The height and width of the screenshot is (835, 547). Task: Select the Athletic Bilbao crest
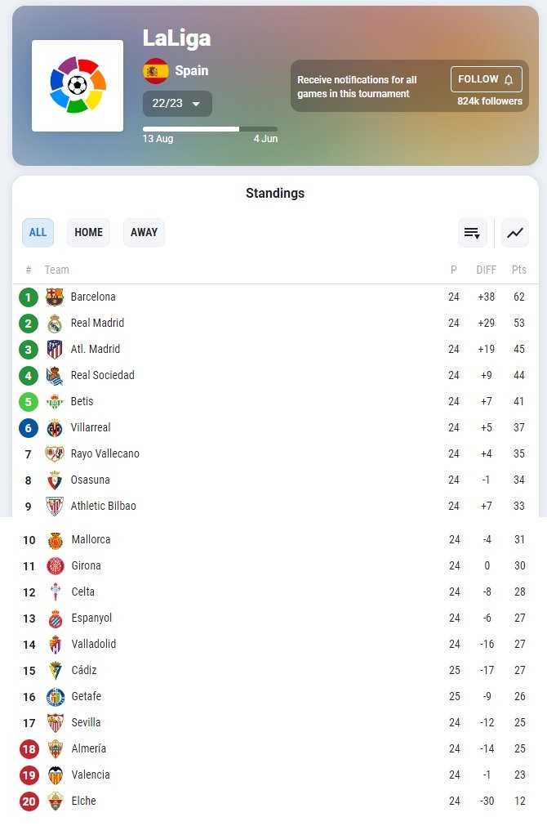pos(54,506)
